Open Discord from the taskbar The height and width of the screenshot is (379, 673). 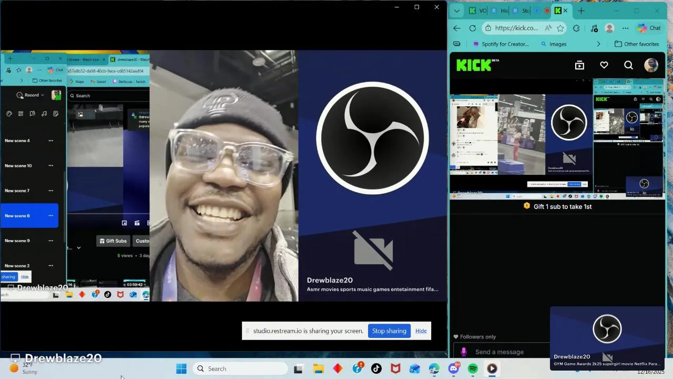tap(453, 368)
